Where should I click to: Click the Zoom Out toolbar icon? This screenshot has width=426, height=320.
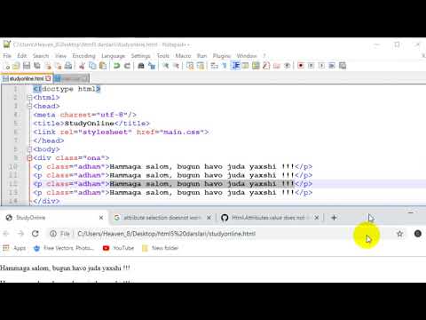click(176, 66)
